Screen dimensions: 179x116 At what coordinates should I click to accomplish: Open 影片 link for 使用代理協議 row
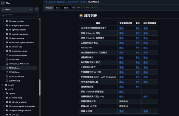(138, 77)
